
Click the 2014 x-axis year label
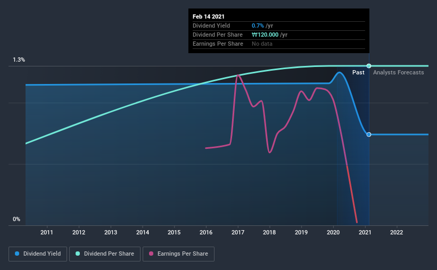coord(143,232)
